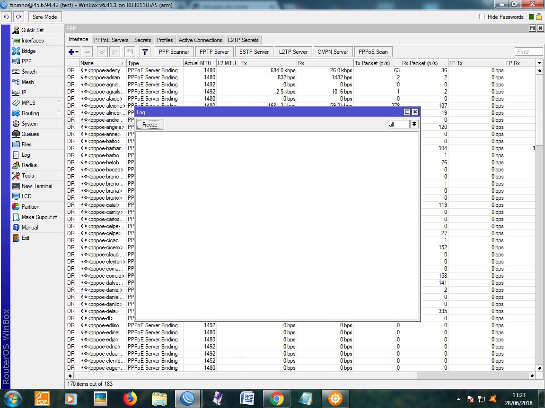Sort by the Actual MTU column header
The width and height of the screenshot is (545, 408).
[x=200, y=63]
